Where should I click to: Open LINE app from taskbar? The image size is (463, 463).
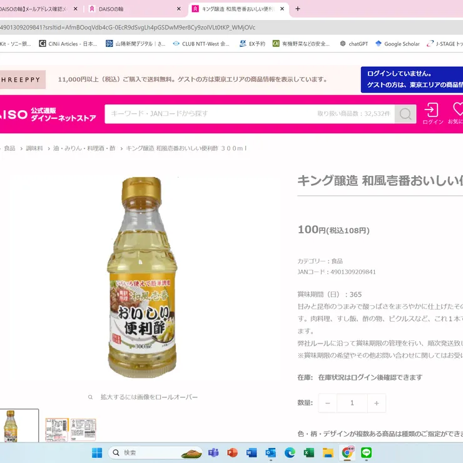point(367,452)
